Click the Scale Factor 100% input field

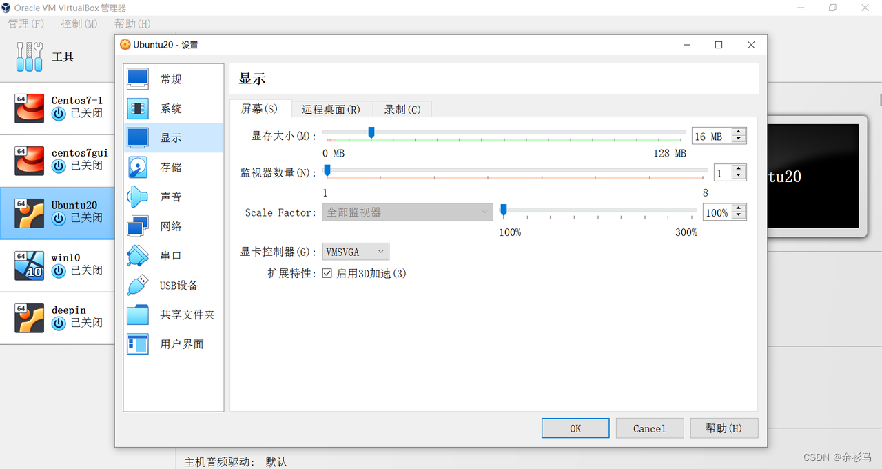point(717,212)
